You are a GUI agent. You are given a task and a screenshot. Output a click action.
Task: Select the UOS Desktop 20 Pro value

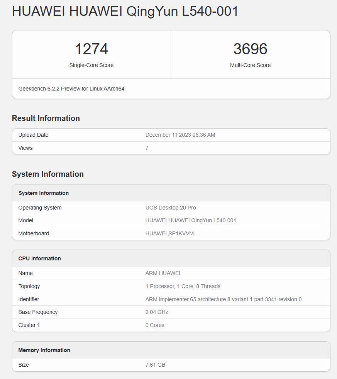[171, 208]
